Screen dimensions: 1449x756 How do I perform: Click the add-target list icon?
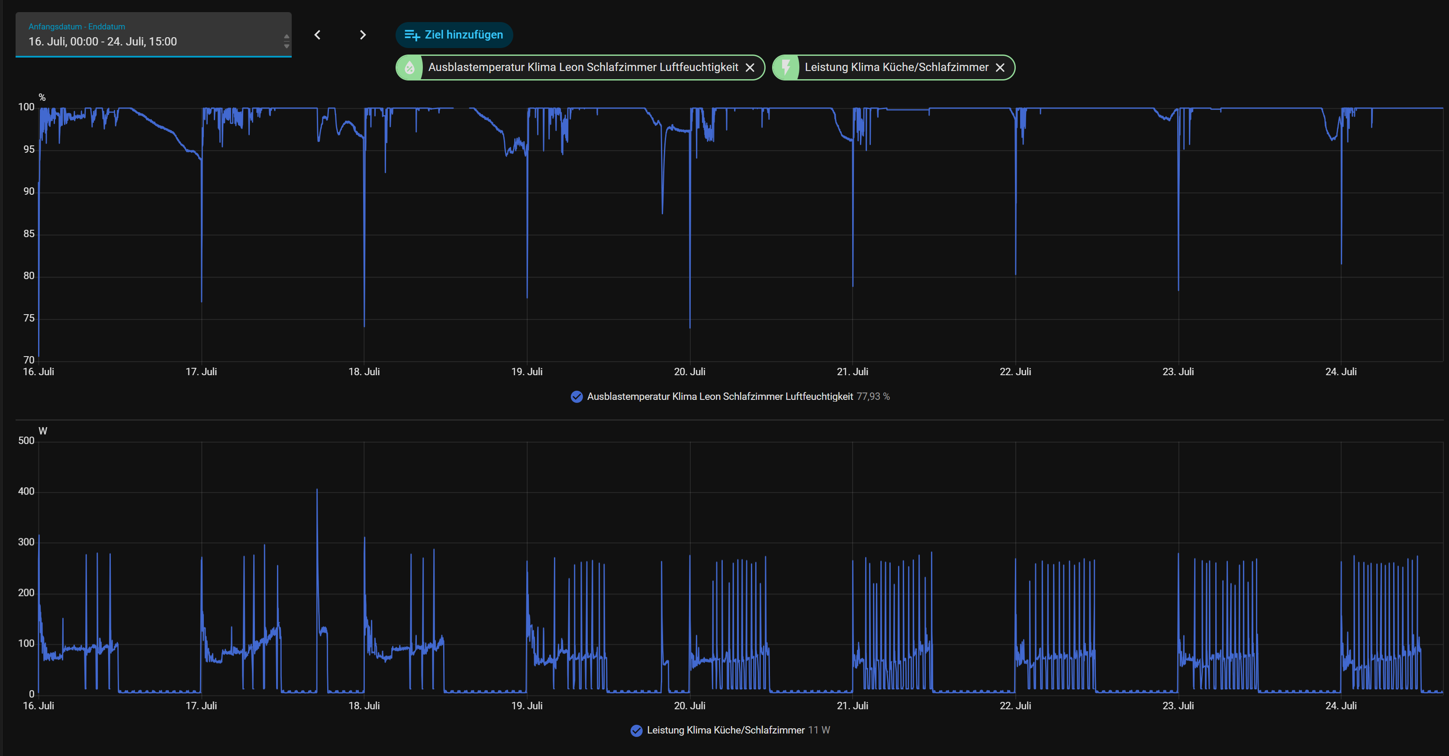[412, 35]
